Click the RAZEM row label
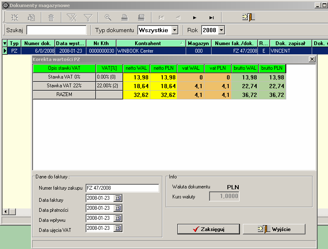328x249 pixels. coord(64,95)
